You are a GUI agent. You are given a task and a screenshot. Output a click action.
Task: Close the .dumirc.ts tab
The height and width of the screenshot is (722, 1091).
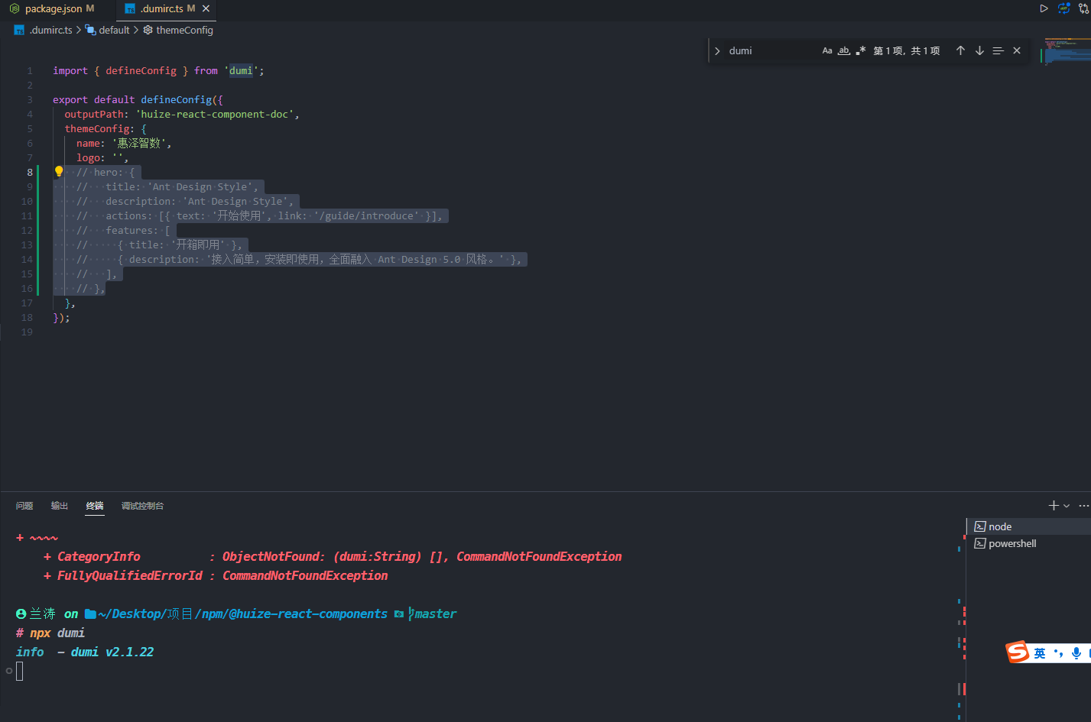tap(206, 8)
